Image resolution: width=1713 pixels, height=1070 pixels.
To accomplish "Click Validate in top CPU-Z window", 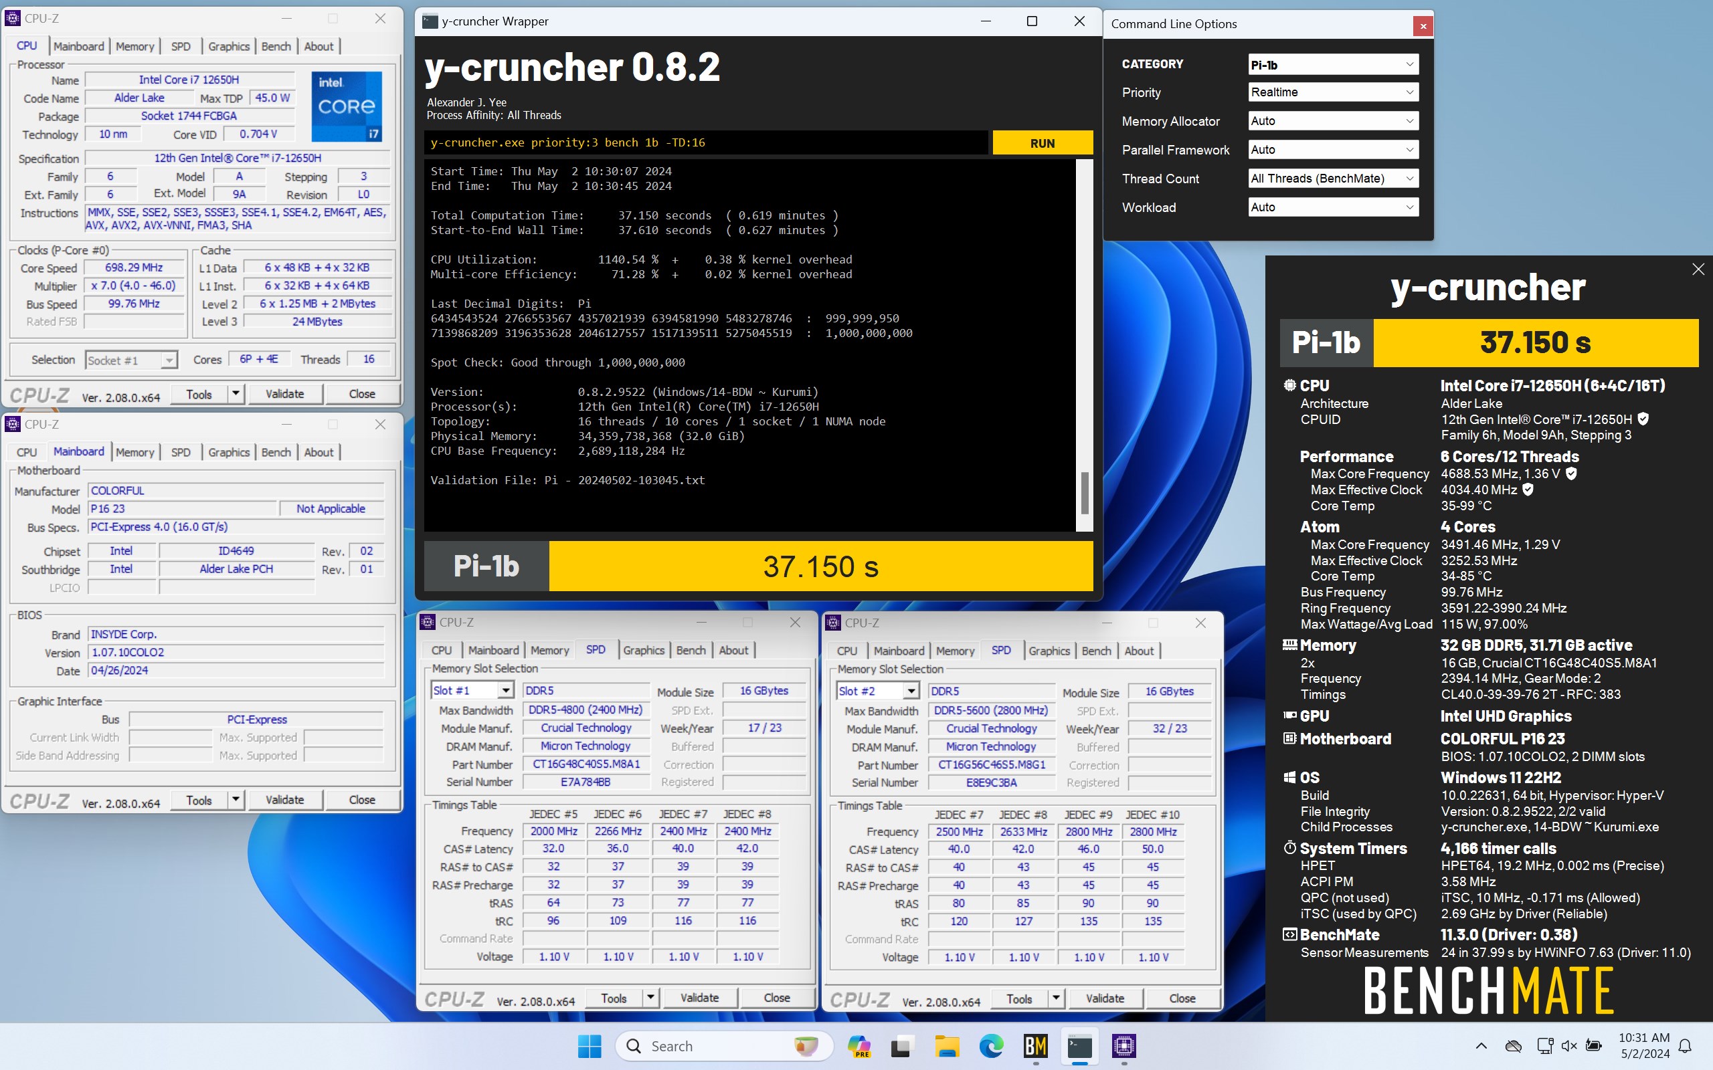I will pyautogui.click(x=284, y=394).
